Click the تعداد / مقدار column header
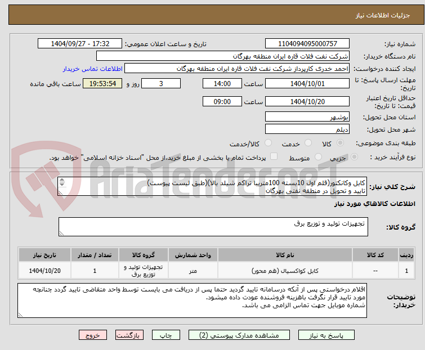Screen dimensions: 425x350 95,255
